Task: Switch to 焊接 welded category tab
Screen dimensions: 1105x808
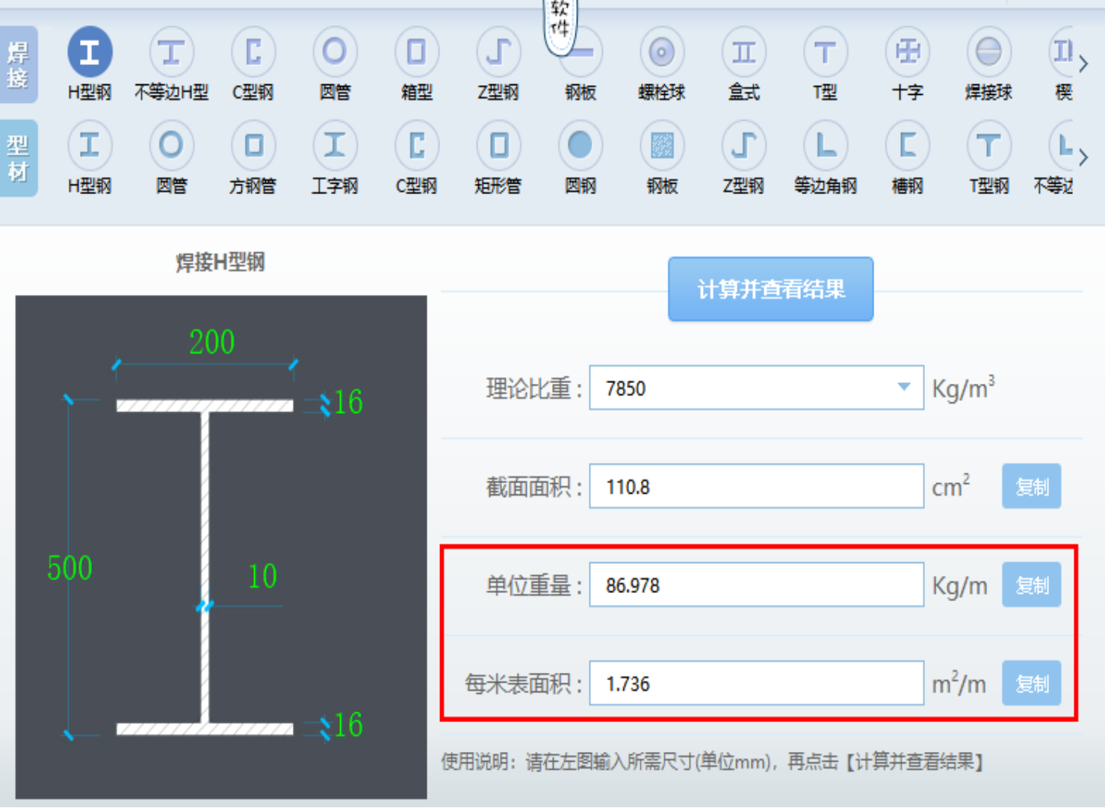Action: pyautogui.click(x=18, y=65)
